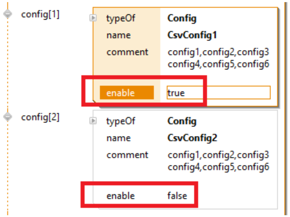Select the comment label in config[1]

pos(127,52)
